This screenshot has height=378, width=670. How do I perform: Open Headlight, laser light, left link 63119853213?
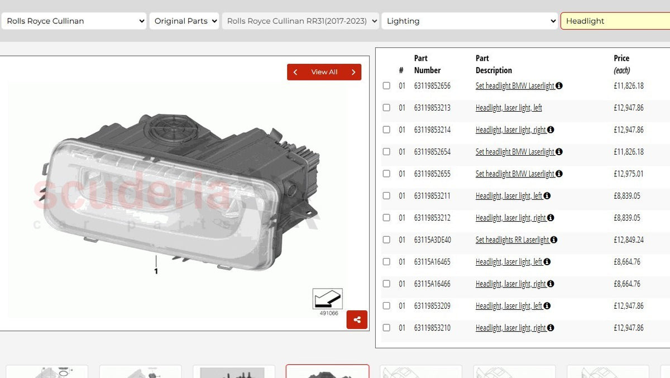click(x=509, y=108)
